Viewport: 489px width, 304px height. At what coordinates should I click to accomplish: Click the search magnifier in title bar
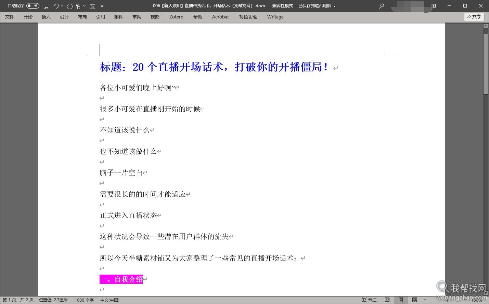click(382, 6)
